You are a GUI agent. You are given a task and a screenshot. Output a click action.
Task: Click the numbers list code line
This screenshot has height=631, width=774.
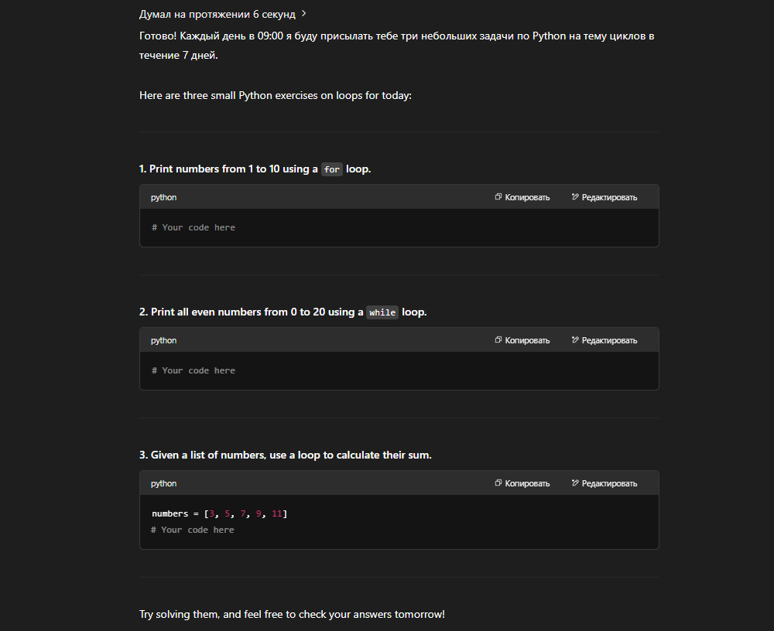tap(220, 513)
